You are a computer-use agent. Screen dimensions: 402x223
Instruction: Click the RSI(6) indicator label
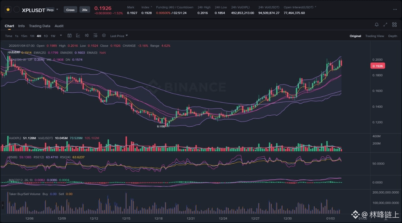pyautogui.click(x=14, y=157)
